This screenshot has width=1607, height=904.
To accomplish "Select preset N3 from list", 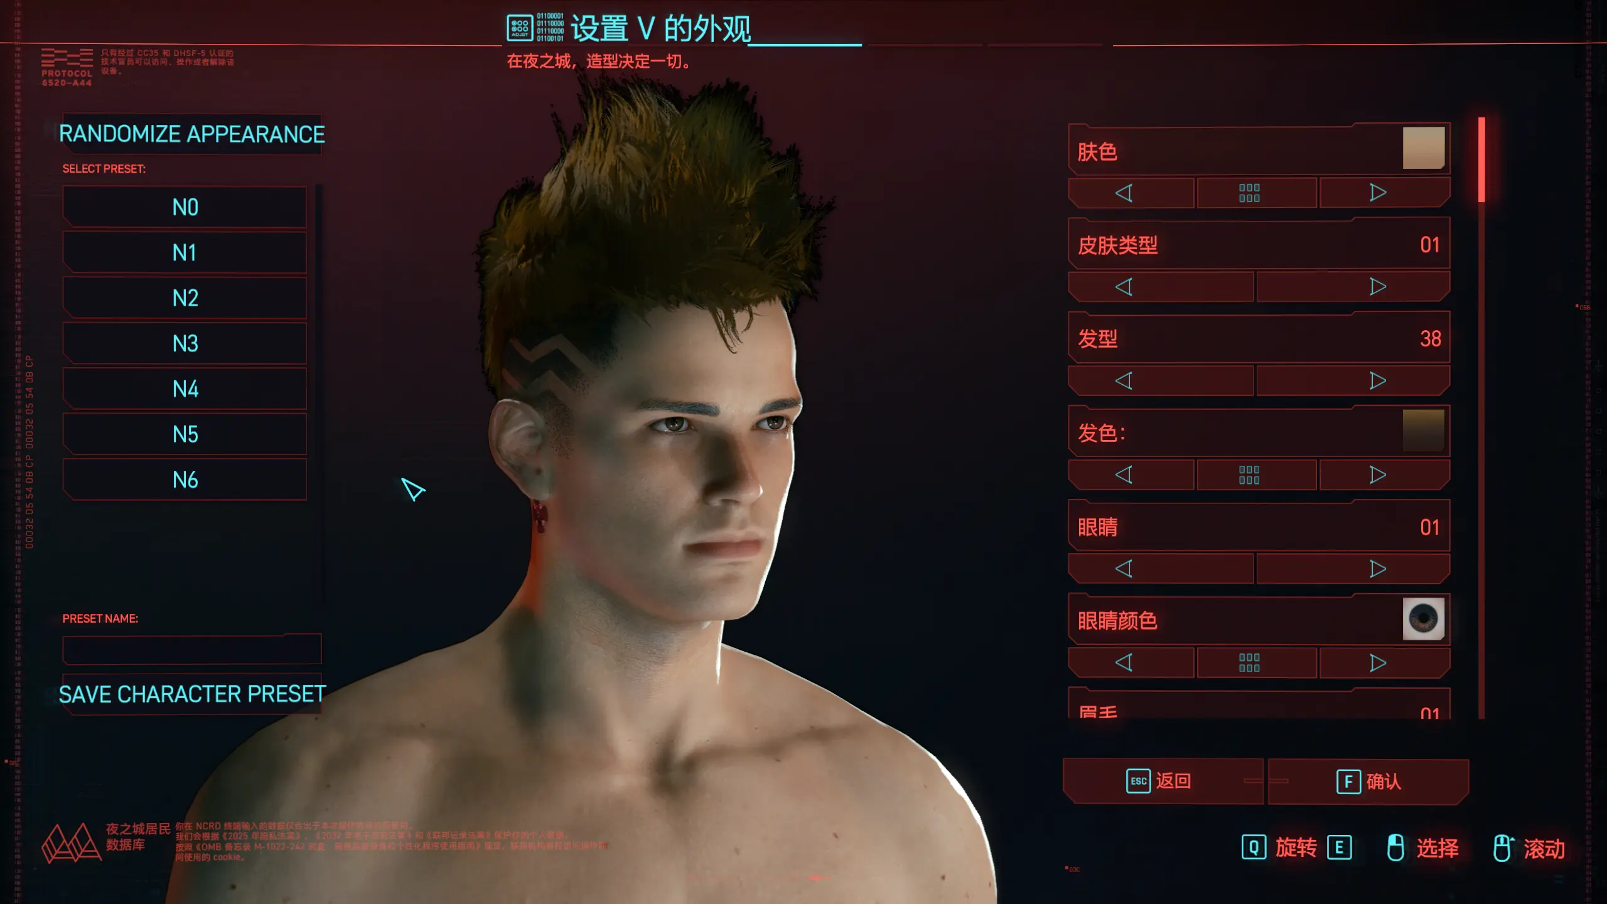I will pos(185,343).
